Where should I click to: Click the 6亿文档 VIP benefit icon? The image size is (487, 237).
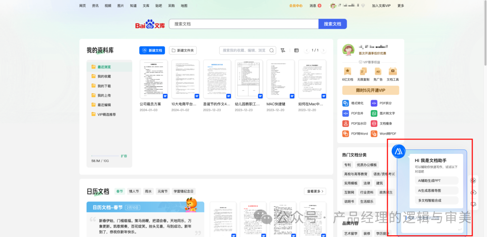[348, 71]
